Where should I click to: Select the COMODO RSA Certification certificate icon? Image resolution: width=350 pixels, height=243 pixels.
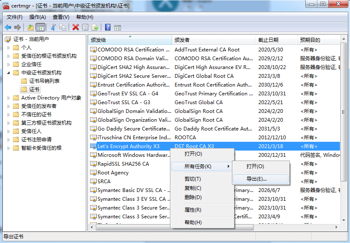93,50
